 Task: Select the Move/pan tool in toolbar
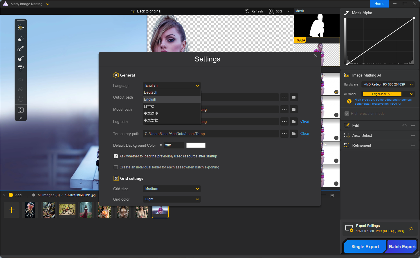[21, 28]
